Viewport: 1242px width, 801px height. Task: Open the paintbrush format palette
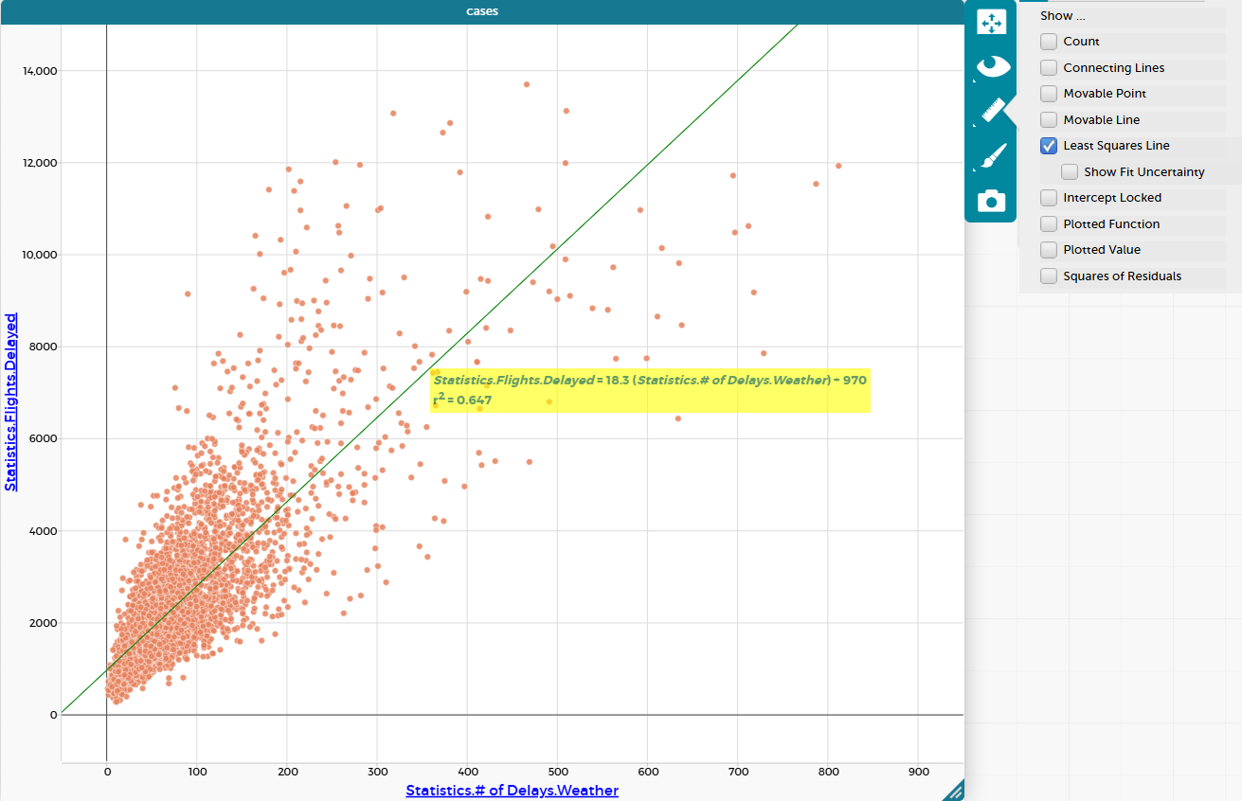click(990, 156)
